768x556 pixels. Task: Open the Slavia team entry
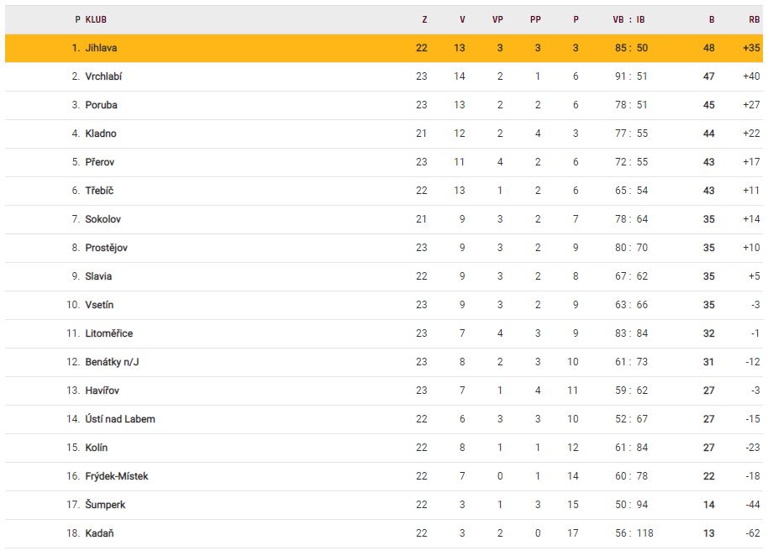click(98, 276)
